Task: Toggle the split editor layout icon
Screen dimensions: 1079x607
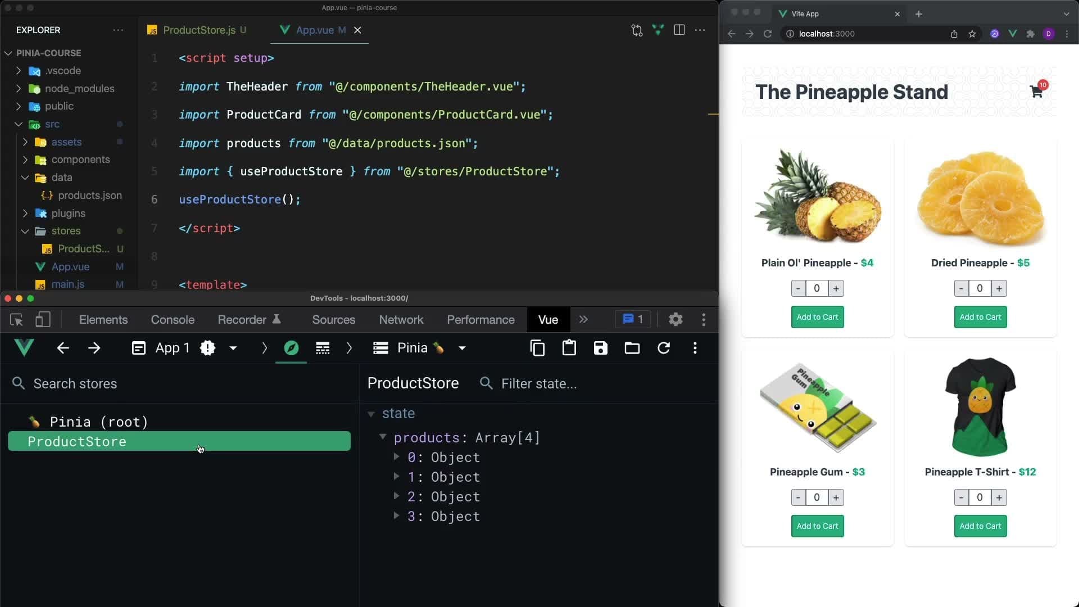Action: pos(679,30)
